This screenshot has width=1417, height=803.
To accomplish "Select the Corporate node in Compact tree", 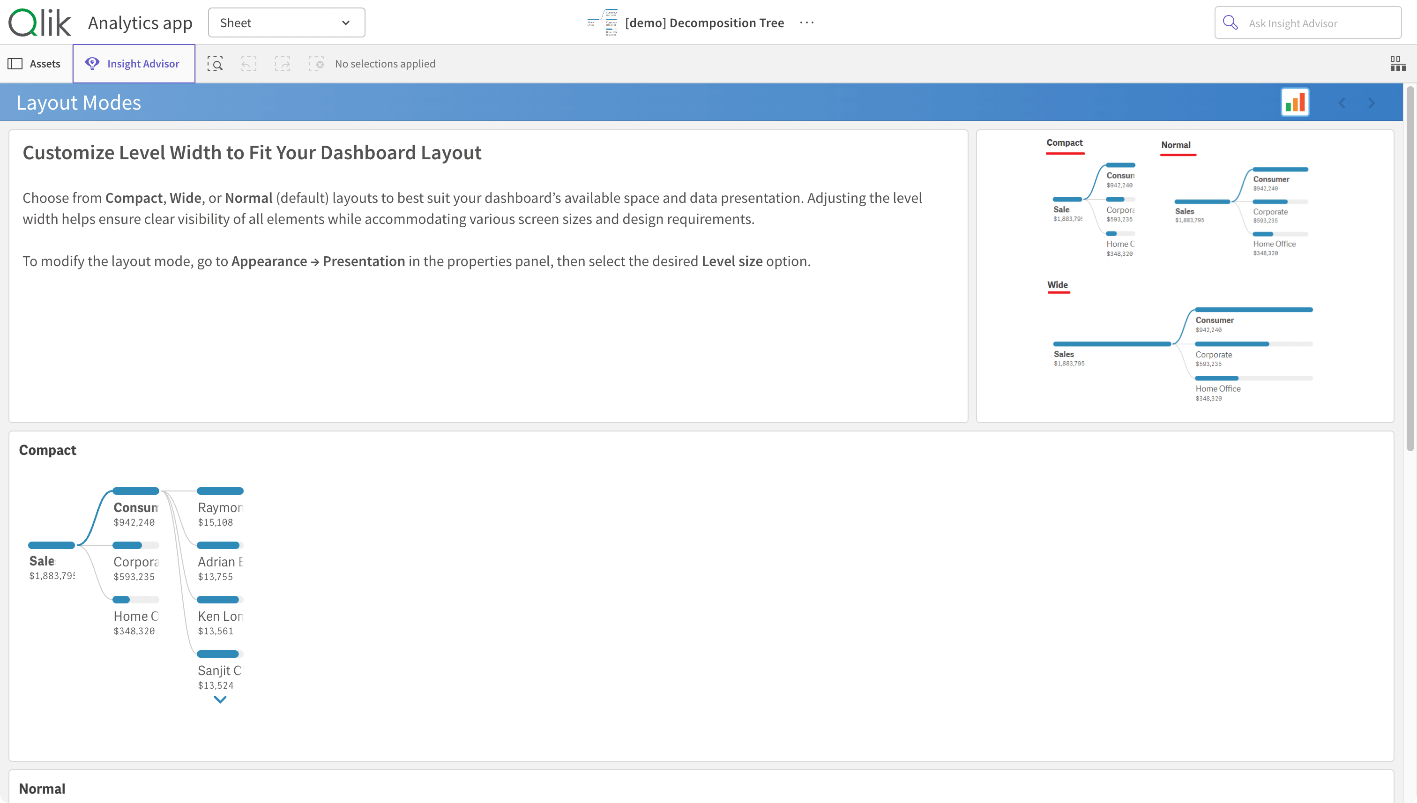I will 136,561.
